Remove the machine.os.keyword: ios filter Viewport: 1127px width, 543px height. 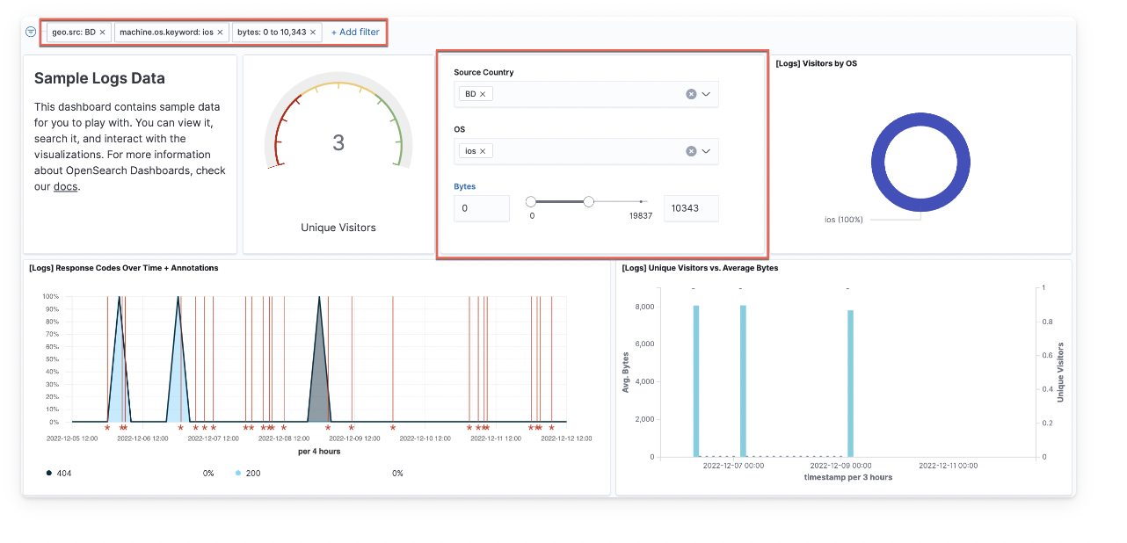(x=220, y=33)
